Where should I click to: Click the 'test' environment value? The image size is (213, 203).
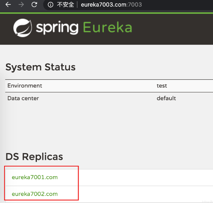point(162,86)
